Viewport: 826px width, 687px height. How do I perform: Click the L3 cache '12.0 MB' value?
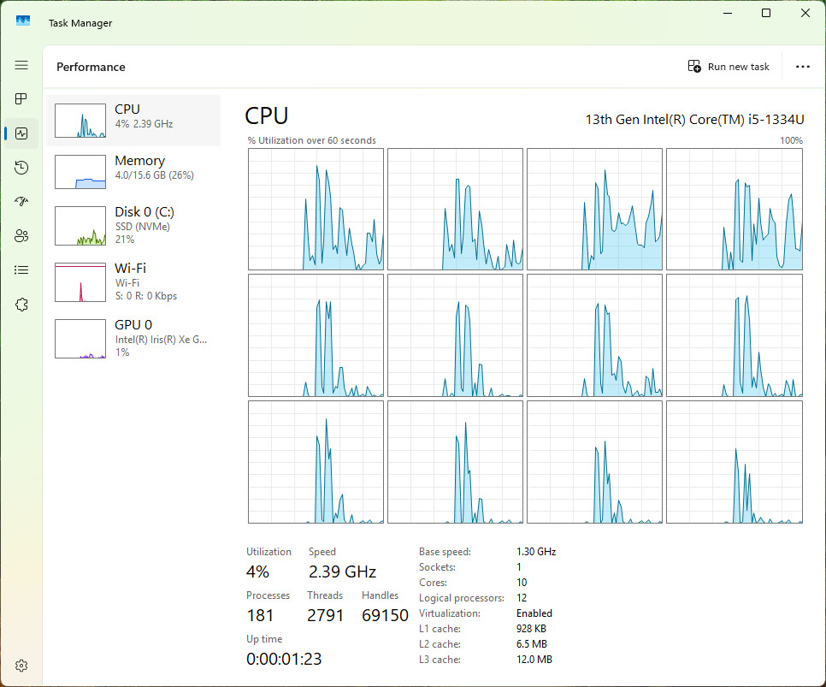534,659
